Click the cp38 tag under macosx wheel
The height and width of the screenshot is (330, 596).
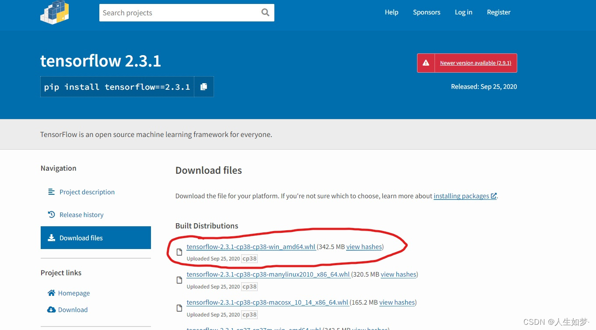pyautogui.click(x=249, y=315)
